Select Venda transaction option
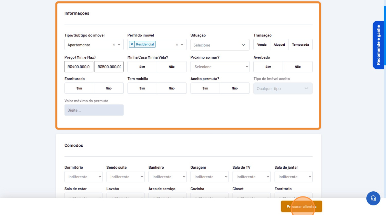This screenshot has height=215, width=386. tap(262, 45)
